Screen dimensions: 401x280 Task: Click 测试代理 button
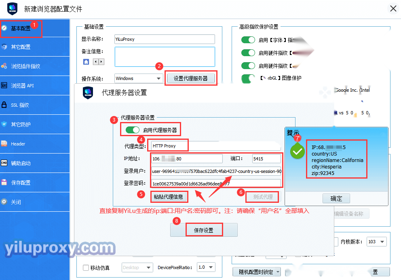[x=263, y=197]
